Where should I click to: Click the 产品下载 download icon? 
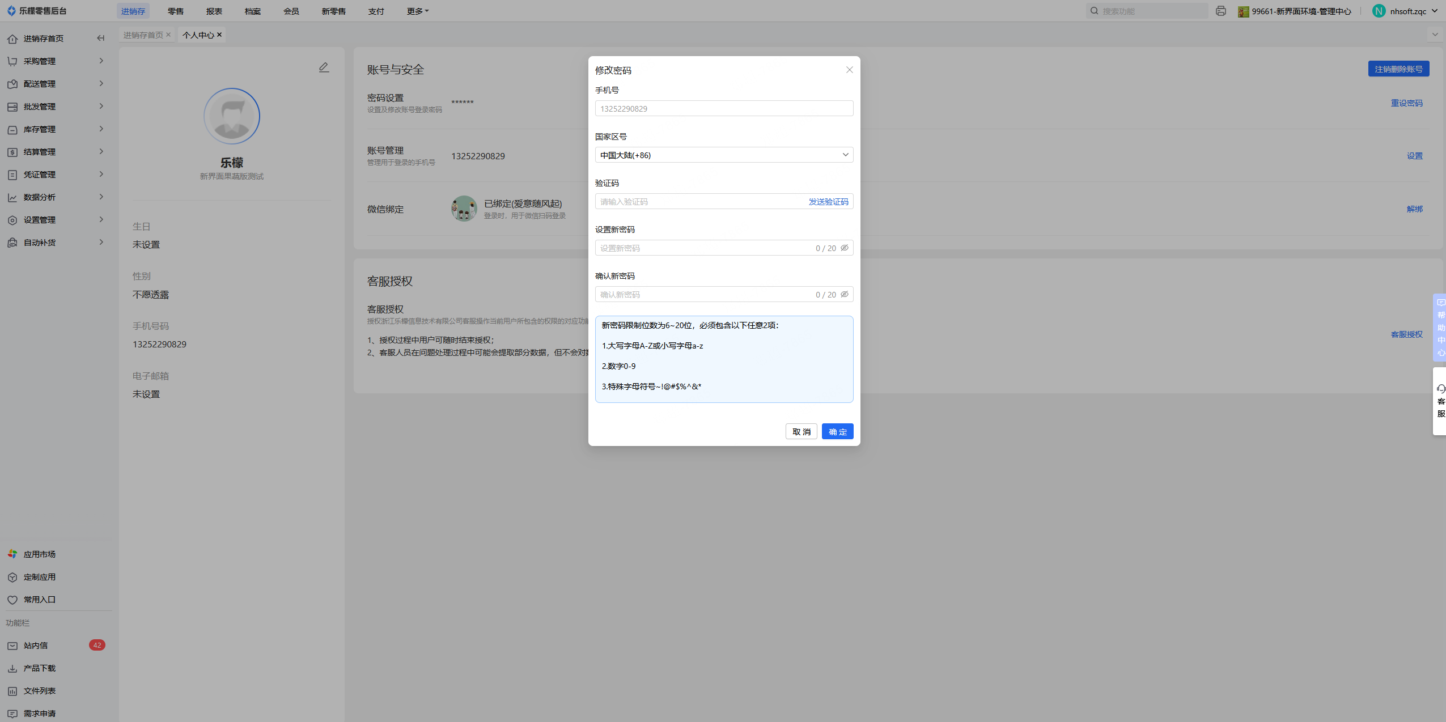coord(12,668)
